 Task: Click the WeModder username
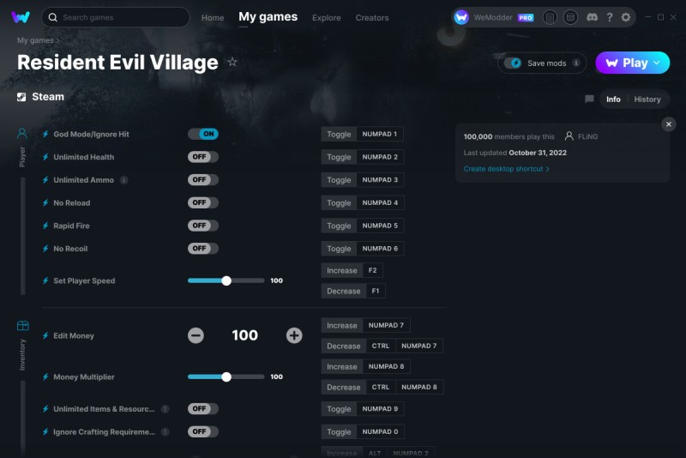(492, 17)
